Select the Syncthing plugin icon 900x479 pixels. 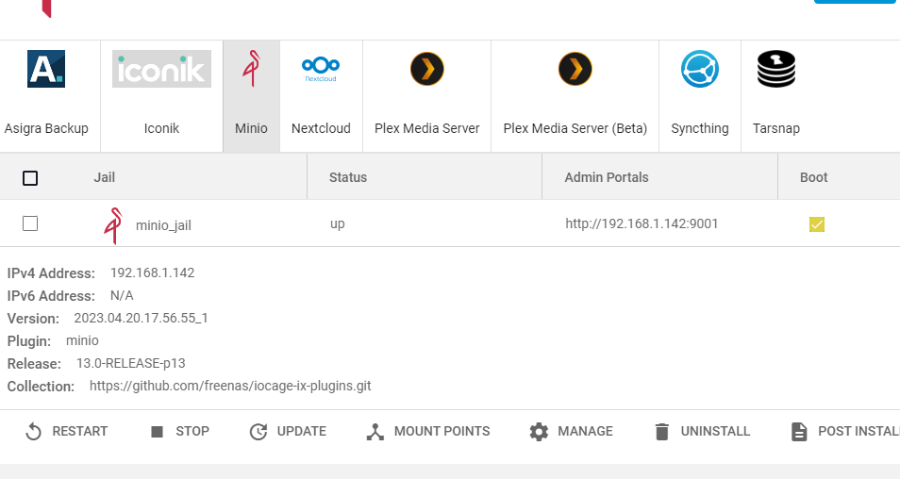coord(700,69)
